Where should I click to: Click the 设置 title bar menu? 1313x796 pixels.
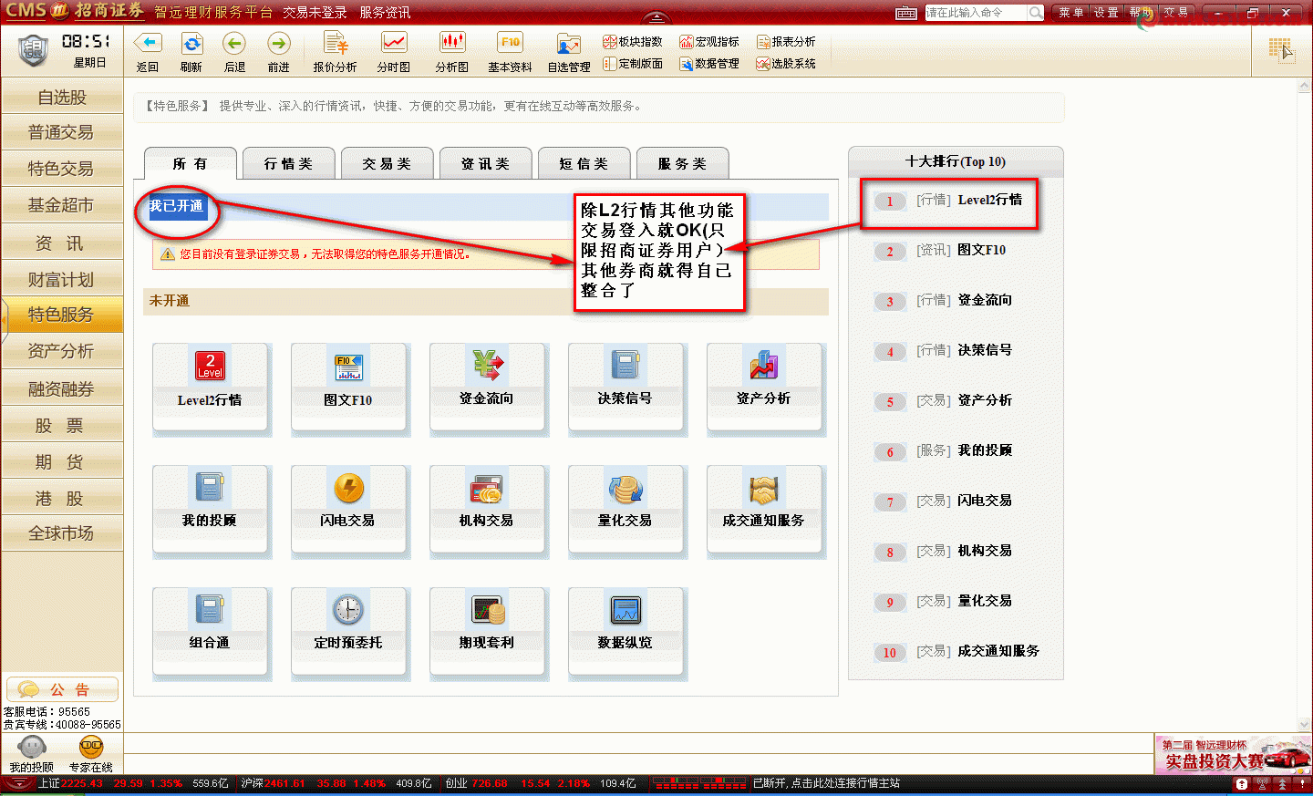[1106, 12]
